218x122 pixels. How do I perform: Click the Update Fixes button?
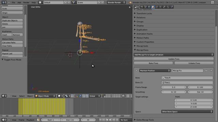pyautogui.click(x=174, y=59)
